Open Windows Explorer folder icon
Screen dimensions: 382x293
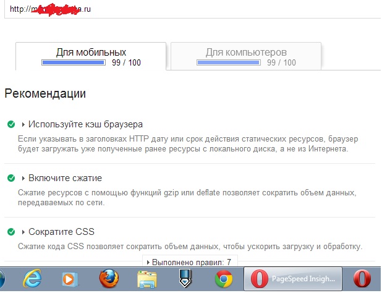click(x=146, y=279)
